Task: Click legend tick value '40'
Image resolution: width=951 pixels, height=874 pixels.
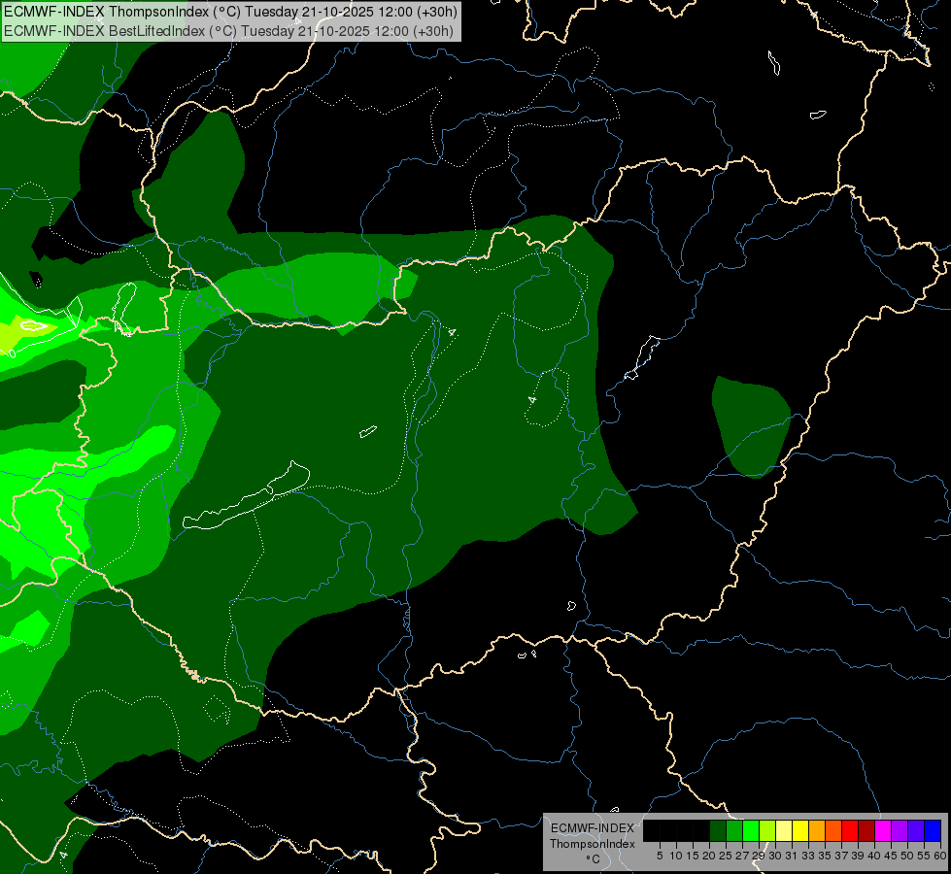Action: [874, 856]
